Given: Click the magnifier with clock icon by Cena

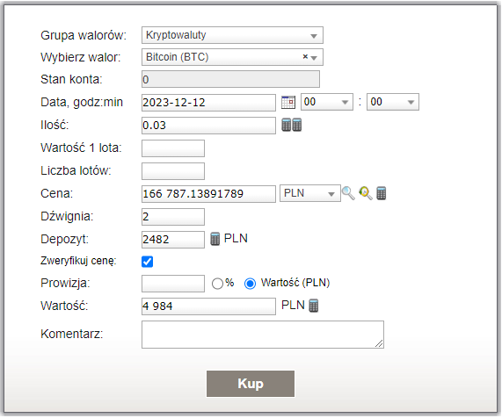Looking at the screenshot, I should pos(366,193).
